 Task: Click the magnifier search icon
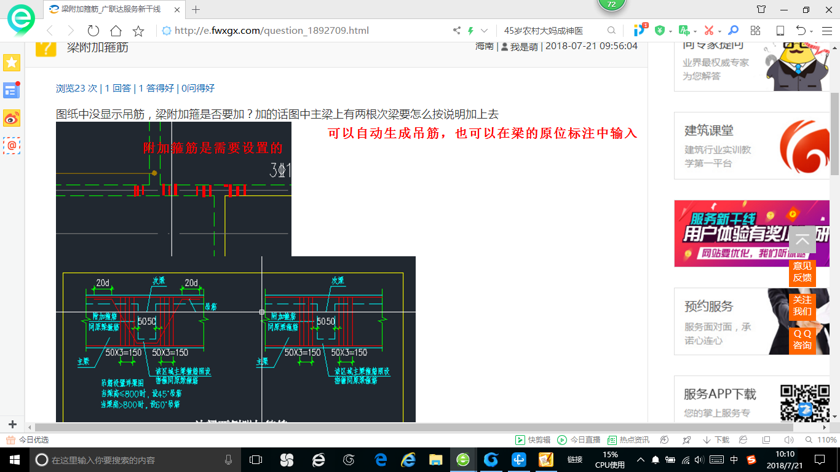611,30
